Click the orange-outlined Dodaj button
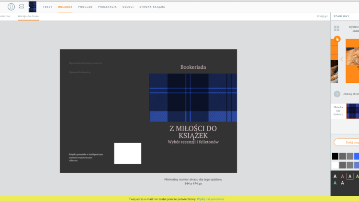 coord(347,143)
